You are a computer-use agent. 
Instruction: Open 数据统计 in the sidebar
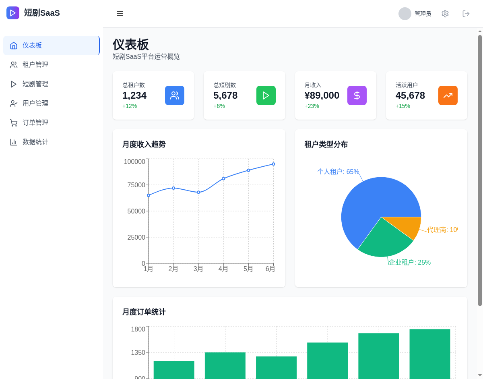(x=35, y=142)
